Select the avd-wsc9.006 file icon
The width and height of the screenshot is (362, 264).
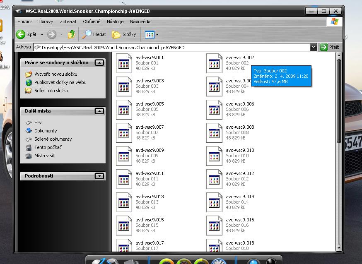pyautogui.click(x=215, y=109)
